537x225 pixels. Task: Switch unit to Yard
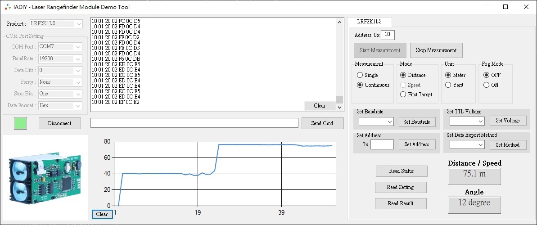pos(448,85)
